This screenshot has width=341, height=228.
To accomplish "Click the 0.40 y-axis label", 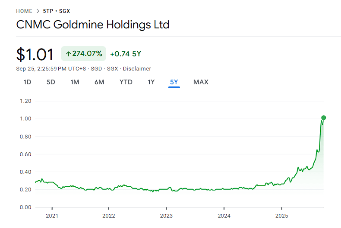I will [25, 172].
